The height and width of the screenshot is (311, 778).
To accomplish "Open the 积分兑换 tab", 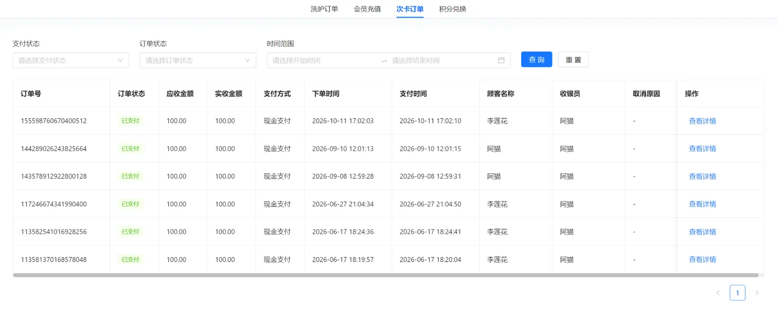I will click(453, 9).
